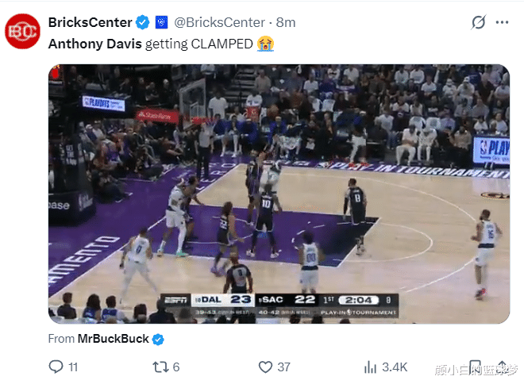
Task: Open the BricksCenter profile avatar
Action: click(23, 32)
